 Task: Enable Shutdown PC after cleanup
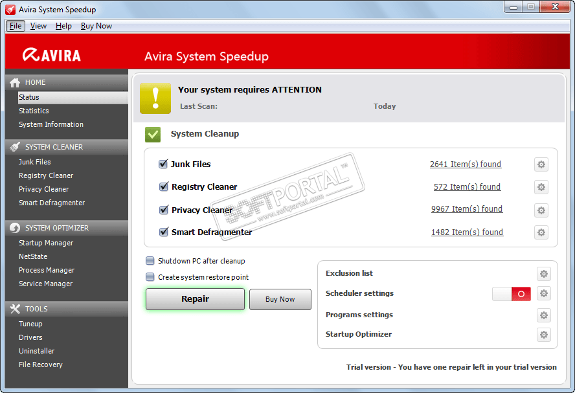pyautogui.click(x=150, y=261)
